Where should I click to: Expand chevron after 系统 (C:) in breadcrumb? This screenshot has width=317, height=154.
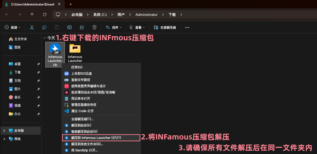[x=112, y=15]
